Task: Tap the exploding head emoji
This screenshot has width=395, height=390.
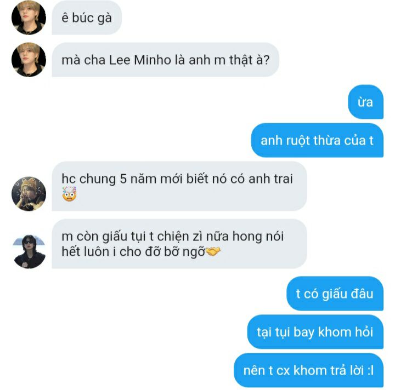Action: tap(69, 193)
